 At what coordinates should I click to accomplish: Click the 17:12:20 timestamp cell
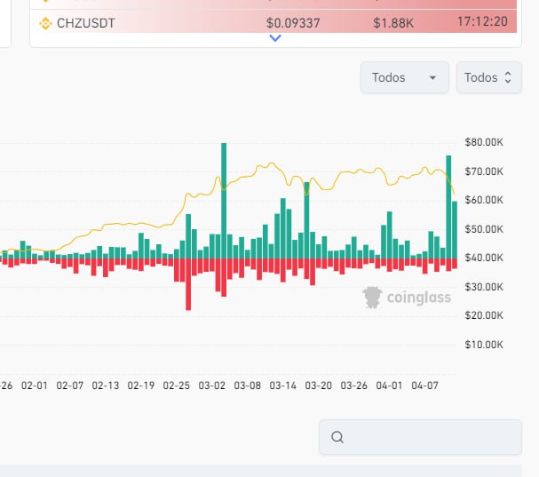(483, 21)
